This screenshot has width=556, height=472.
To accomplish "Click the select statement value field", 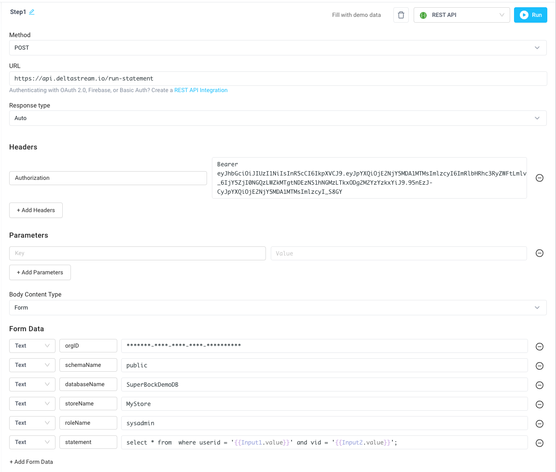I will point(324,442).
